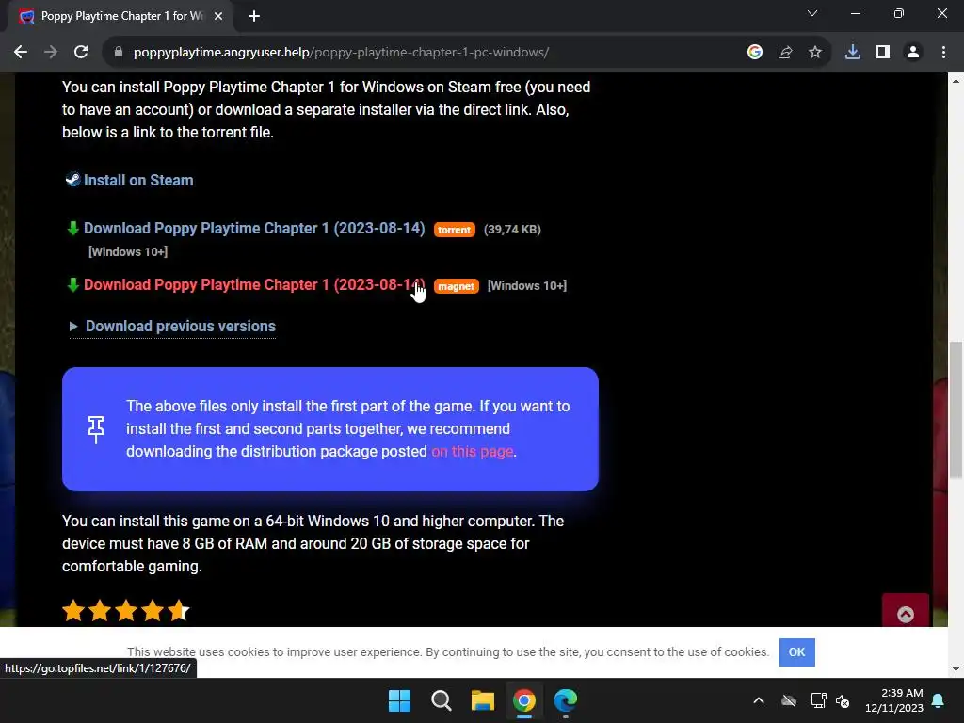Click green arrow beside torrent download

pyautogui.click(x=73, y=229)
